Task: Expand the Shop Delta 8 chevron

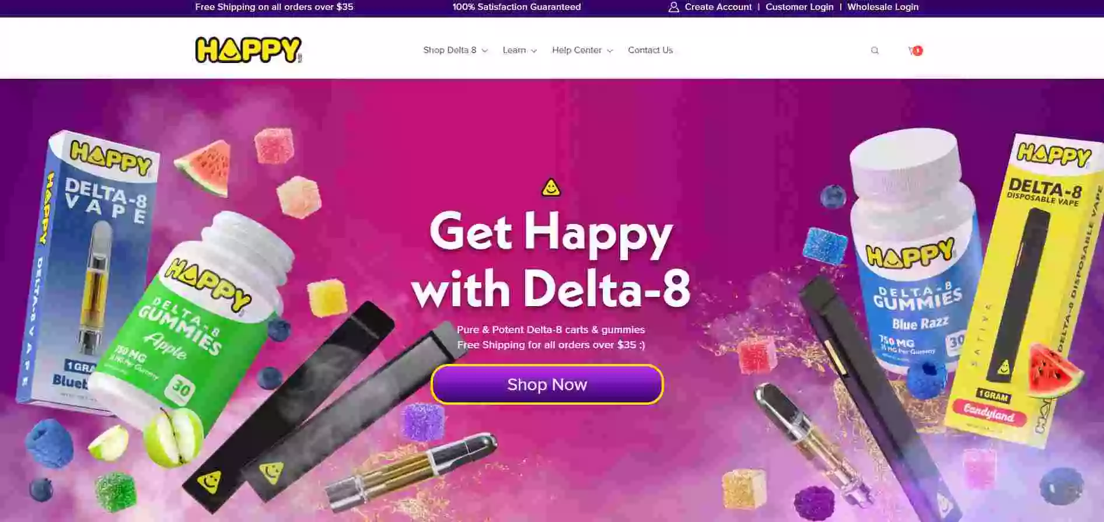Action: coord(485,51)
